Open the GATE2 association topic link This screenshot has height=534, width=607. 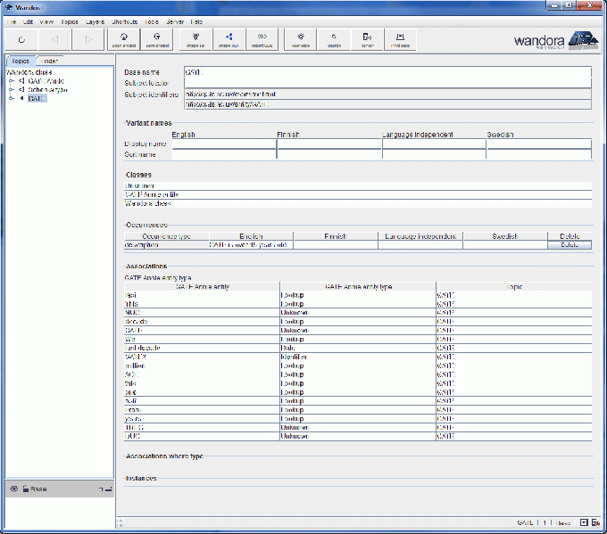pos(134,356)
